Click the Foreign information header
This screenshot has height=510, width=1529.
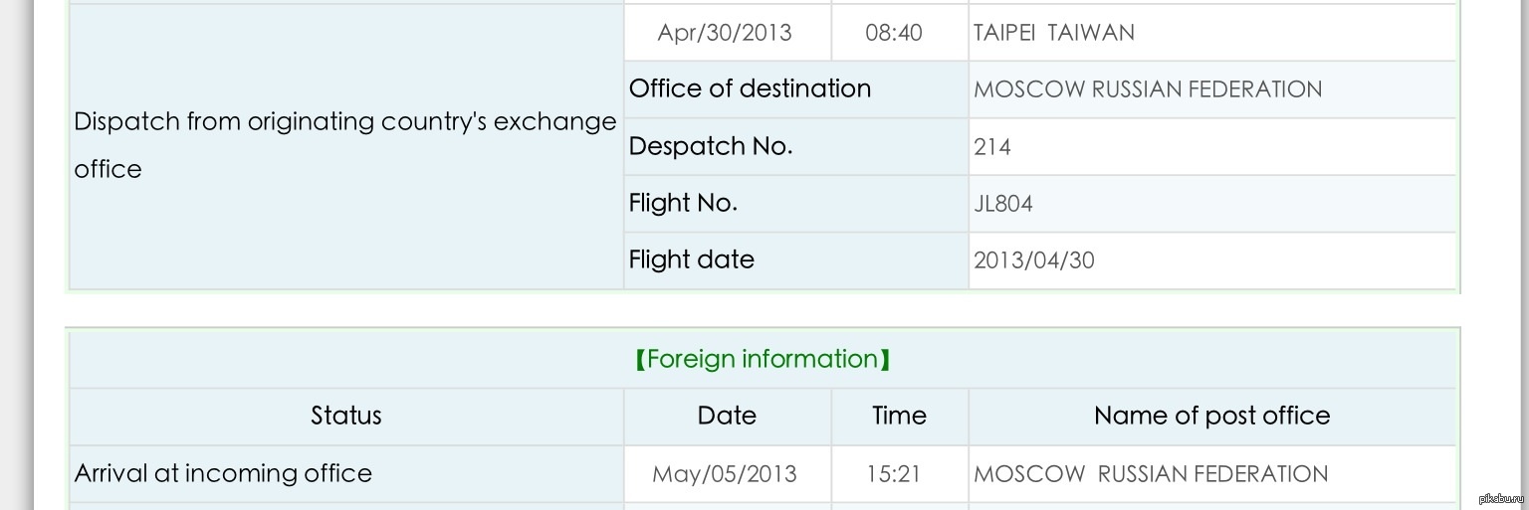(762, 359)
